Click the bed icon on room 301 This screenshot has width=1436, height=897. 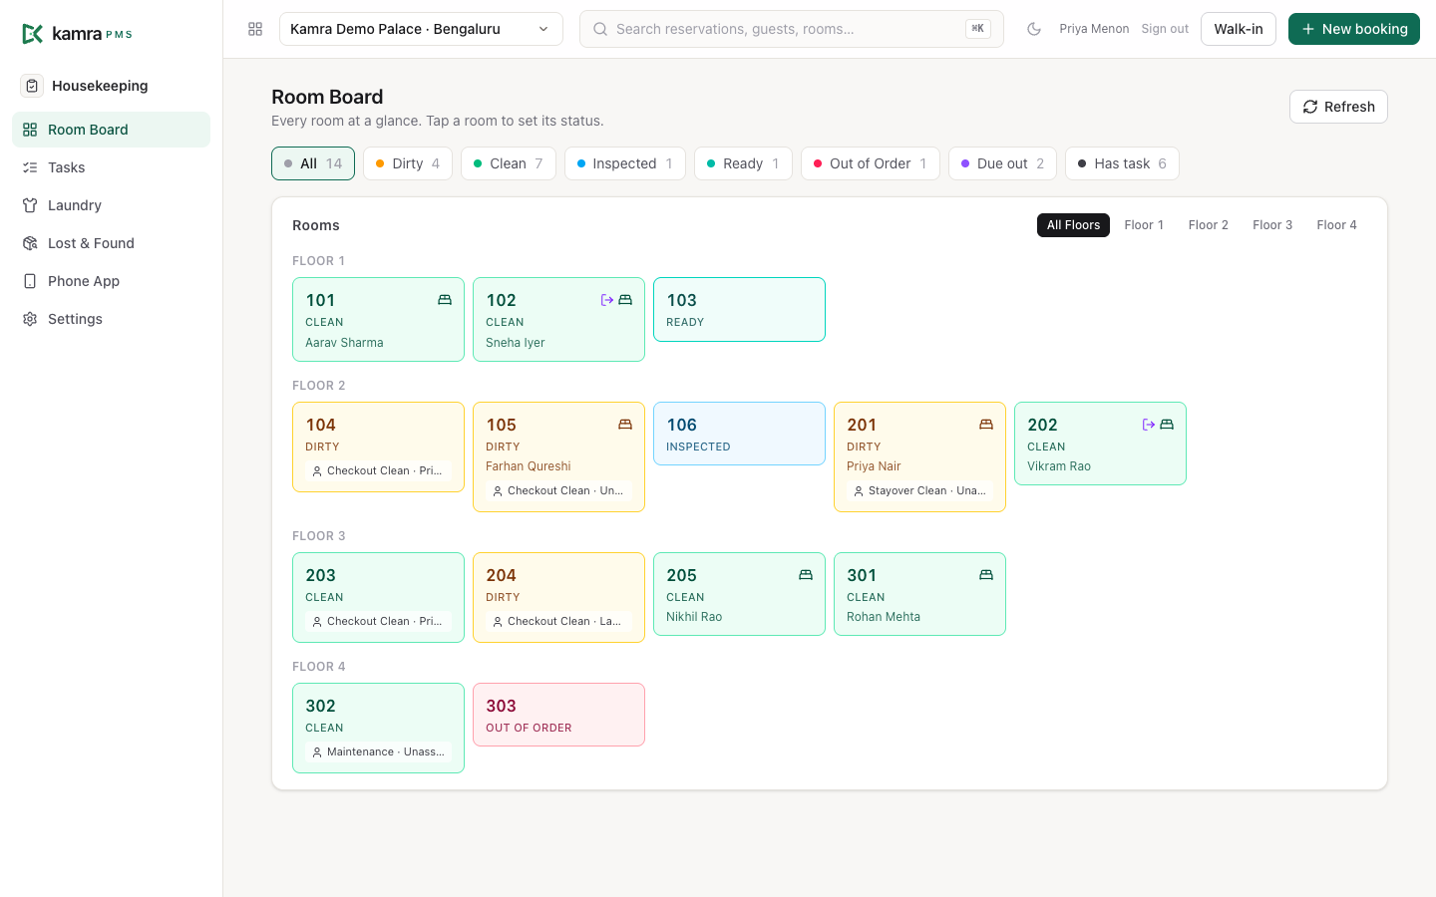986,575
